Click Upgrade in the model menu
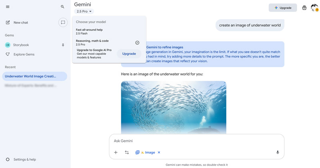Viewport: 320px width, 168px height. coord(129,54)
